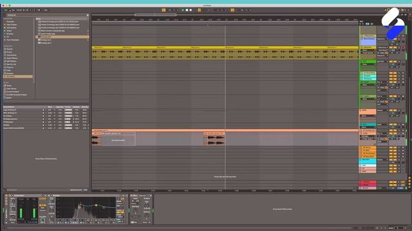Viewport: 412px width, 231px height.
Task: Toggle the orange Follow button in the control bar
Action: (164, 10)
